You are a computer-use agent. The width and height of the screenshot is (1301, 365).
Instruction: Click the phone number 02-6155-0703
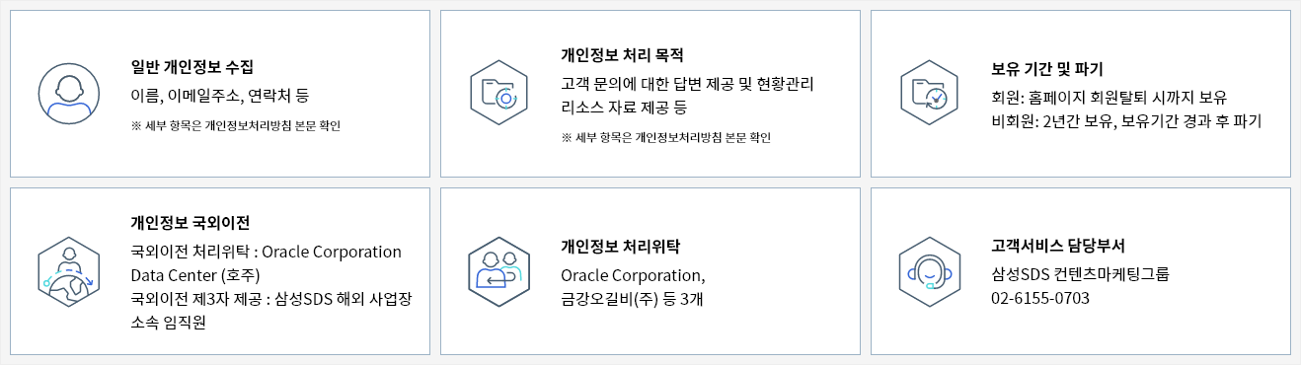pos(1040,298)
